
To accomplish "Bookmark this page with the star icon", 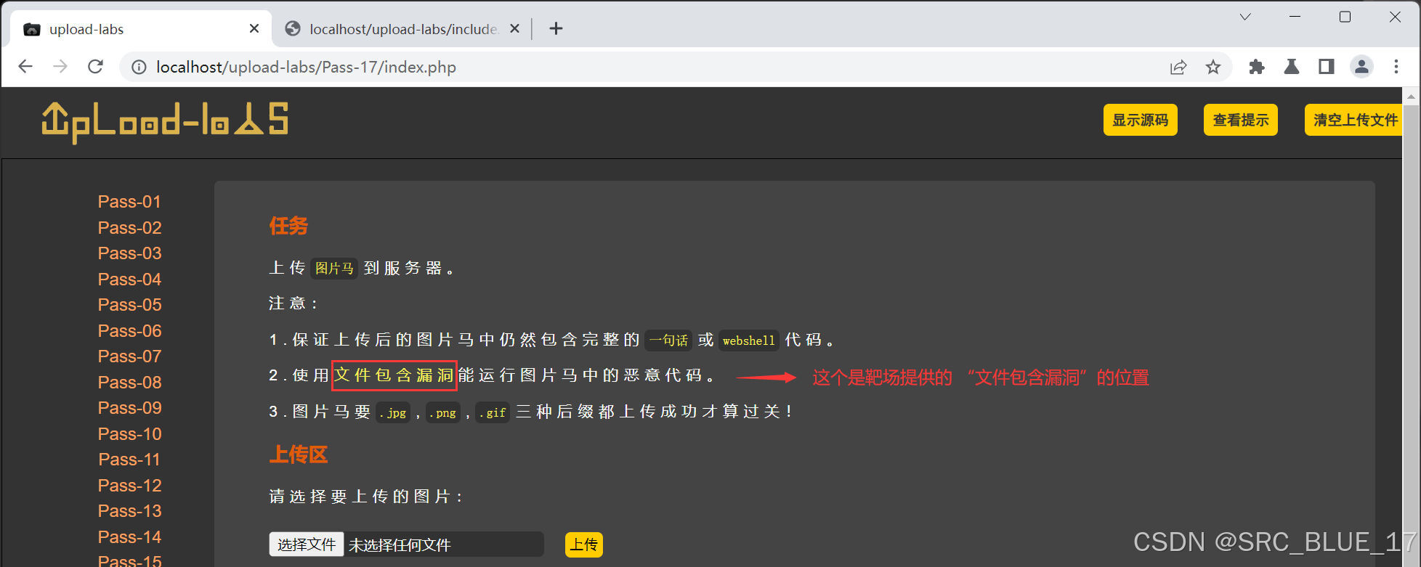I will click(1213, 68).
